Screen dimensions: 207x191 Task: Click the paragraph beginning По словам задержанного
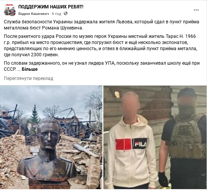tap(102, 66)
